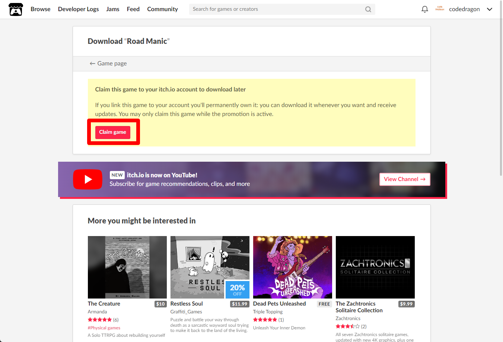The height and width of the screenshot is (342, 503).
Task: Click the $9.99 price tag
Action: coord(406,304)
